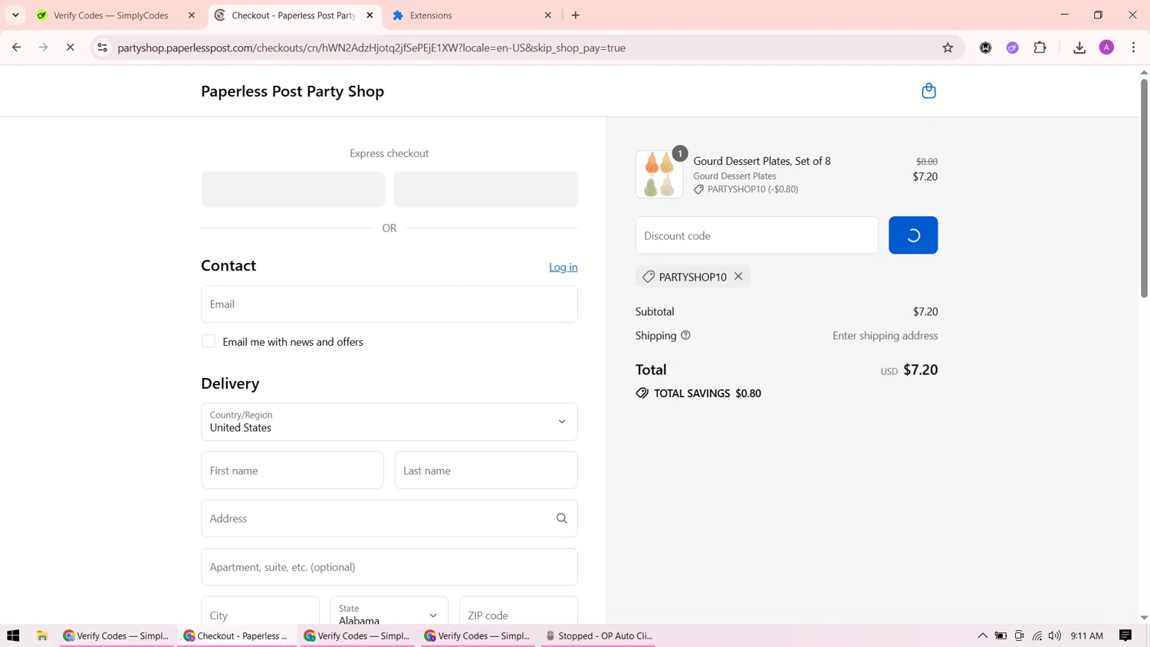This screenshot has height=647, width=1150.
Task: Open OP Auto Clicker in taskbar
Action: point(598,636)
